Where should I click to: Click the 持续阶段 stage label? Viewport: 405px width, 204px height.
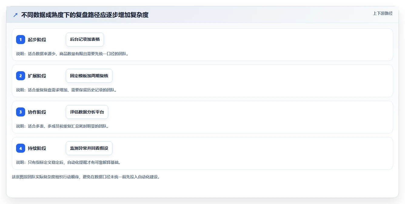tap(37, 148)
